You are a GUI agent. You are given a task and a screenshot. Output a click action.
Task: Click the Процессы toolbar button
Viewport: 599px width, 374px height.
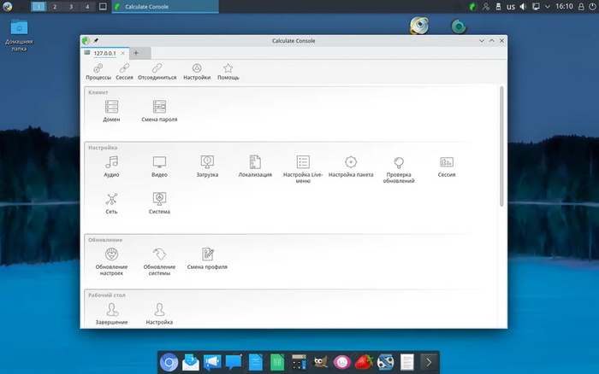point(98,71)
